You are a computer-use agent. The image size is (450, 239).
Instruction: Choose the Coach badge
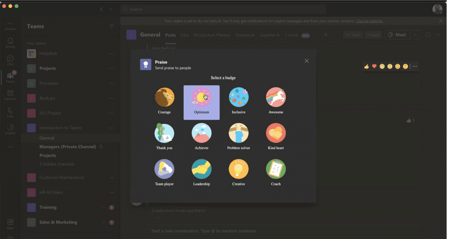coord(276,170)
